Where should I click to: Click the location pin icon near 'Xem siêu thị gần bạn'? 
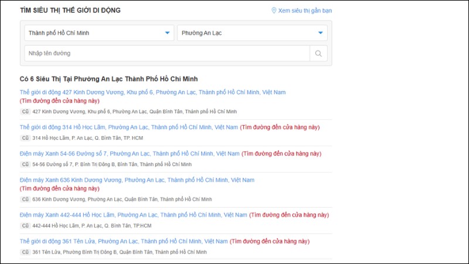click(274, 11)
